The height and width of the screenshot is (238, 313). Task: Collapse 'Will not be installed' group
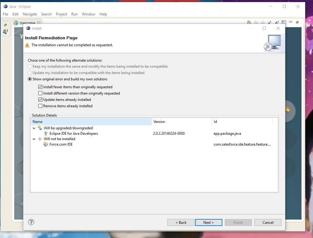pyautogui.click(x=34, y=139)
